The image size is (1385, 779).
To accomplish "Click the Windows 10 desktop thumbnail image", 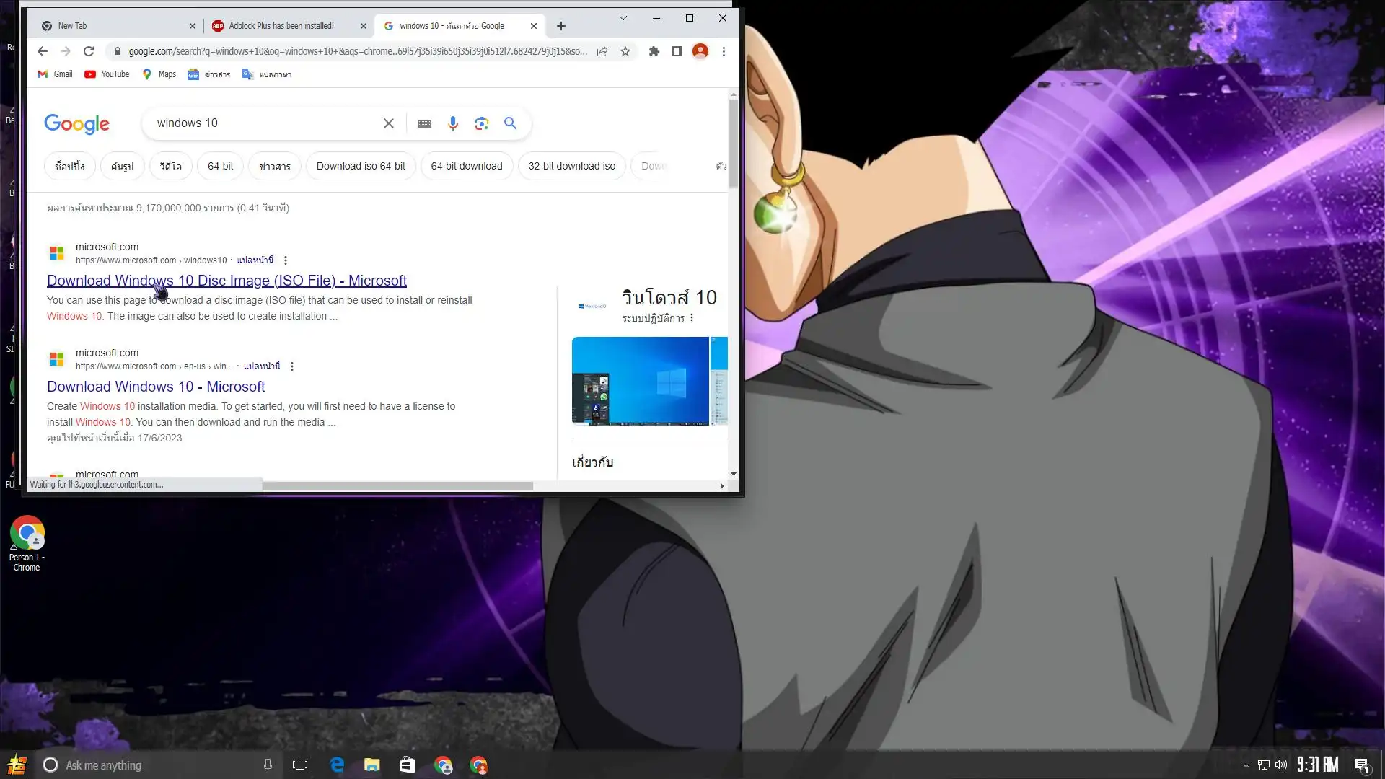I will (640, 381).
